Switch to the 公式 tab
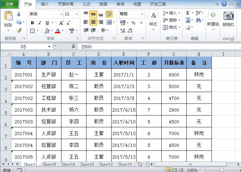 (87, 4)
